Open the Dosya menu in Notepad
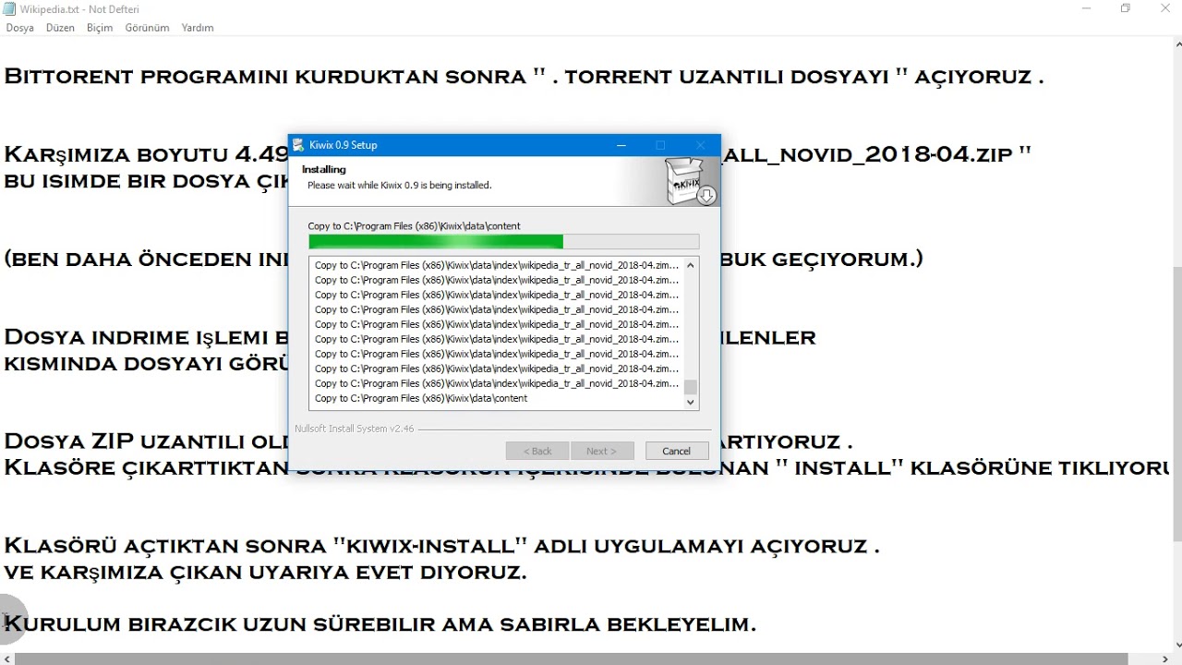Screen dimensions: 1182x665 click(19, 28)
